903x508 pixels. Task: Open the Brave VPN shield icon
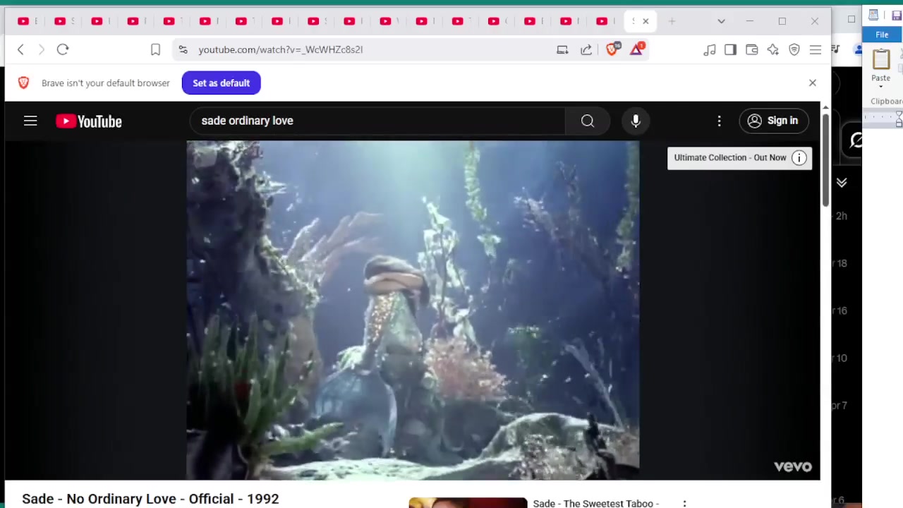click(x=794, y=49)
